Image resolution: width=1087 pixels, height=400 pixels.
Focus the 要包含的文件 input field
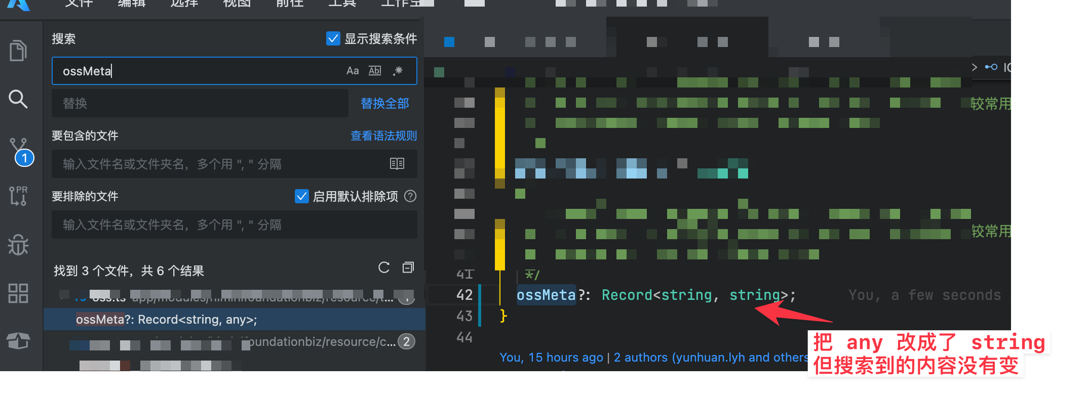coord(235,164)
